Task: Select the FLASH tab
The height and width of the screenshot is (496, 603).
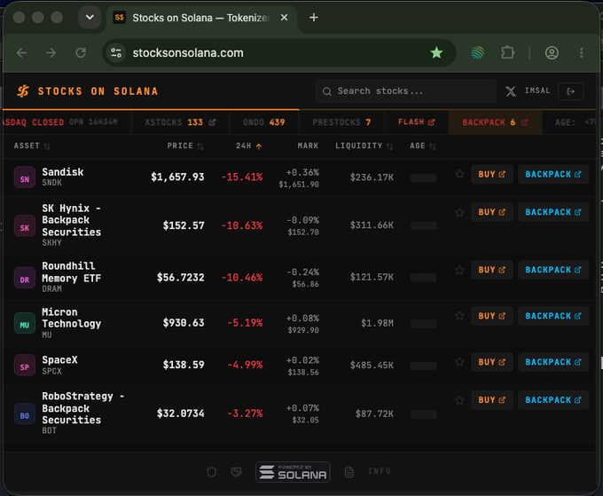Action: click(416, 122)
